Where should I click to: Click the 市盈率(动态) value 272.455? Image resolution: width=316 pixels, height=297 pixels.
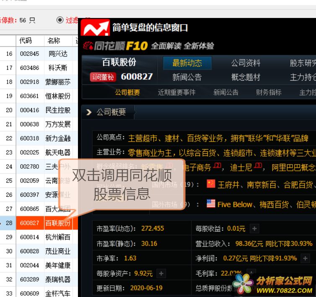coord(153,228)
